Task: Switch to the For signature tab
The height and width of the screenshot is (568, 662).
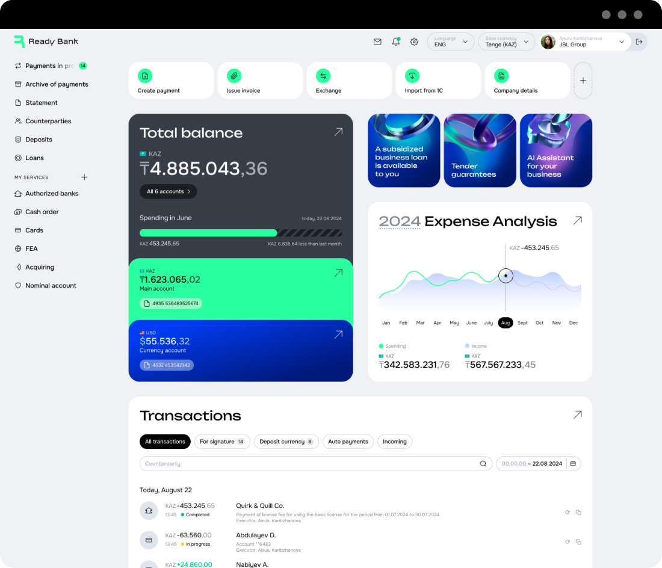Action: [222, 442]
